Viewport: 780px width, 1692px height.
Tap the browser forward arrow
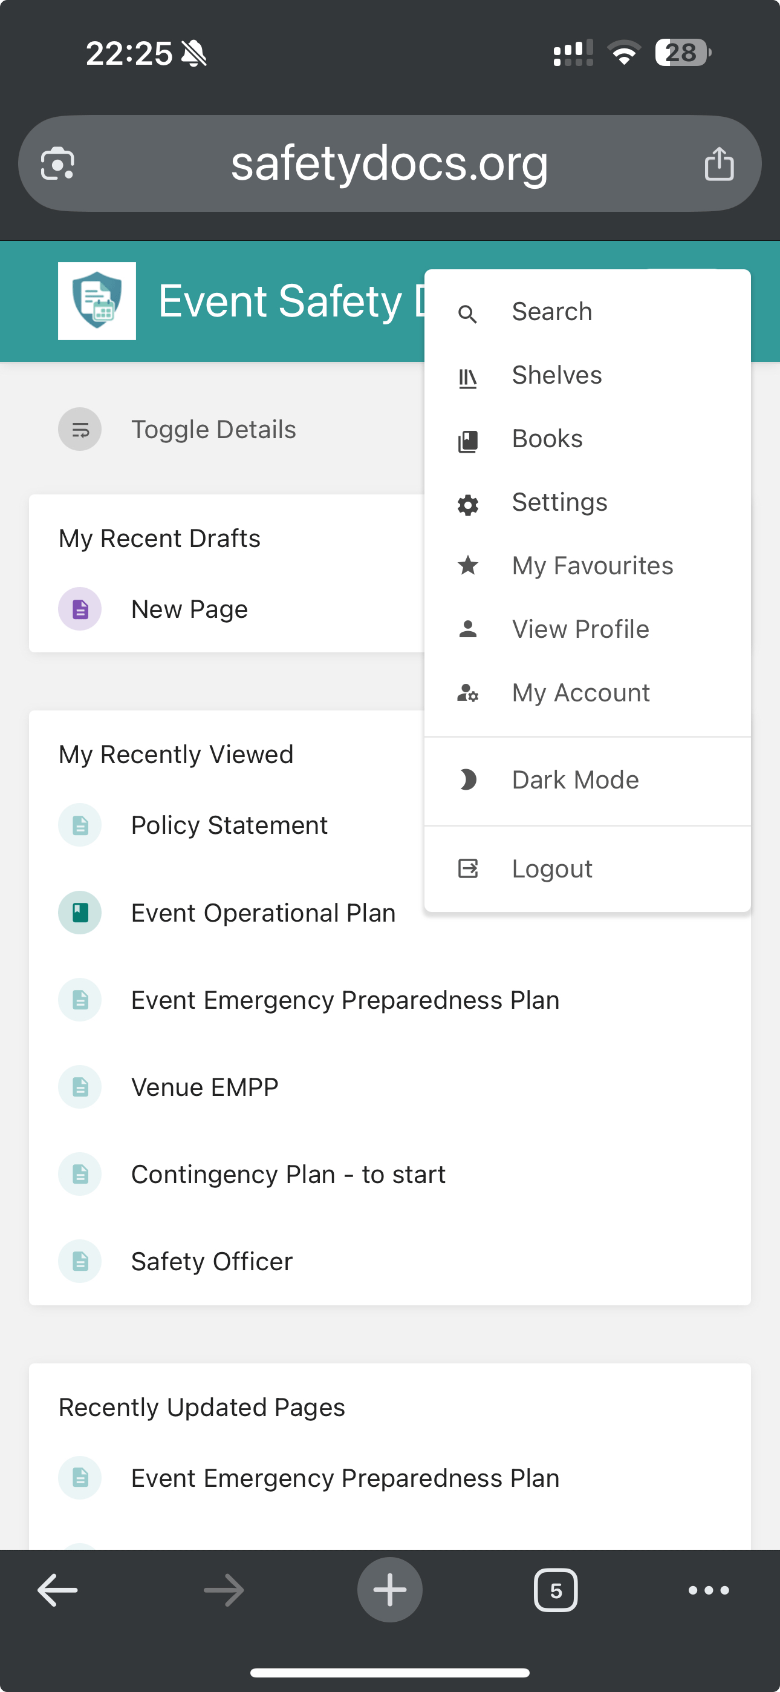224,1590
